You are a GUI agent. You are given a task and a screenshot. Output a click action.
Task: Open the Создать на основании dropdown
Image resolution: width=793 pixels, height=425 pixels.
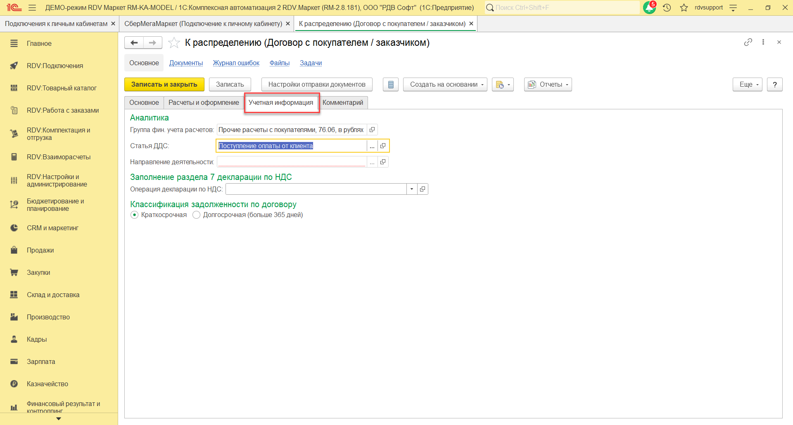coord(445,85)
